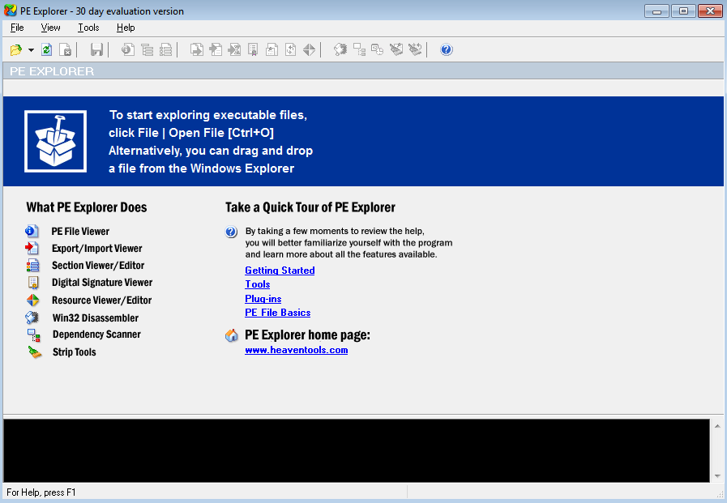Follow the PE File Basics link
The image size is (727, 503).
(x=277, y=313)
